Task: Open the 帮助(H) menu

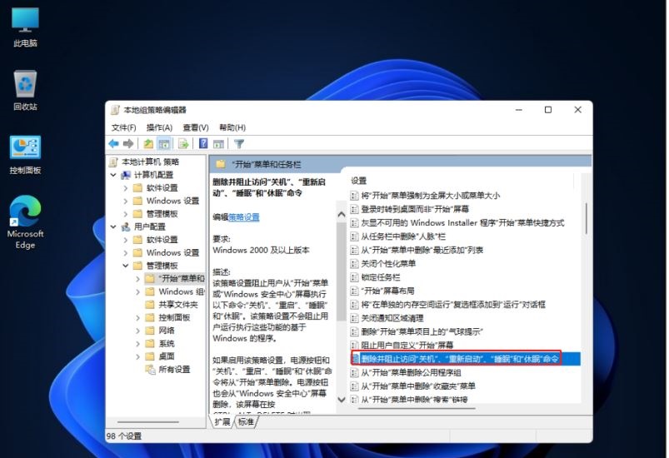Action: point(232,127)
